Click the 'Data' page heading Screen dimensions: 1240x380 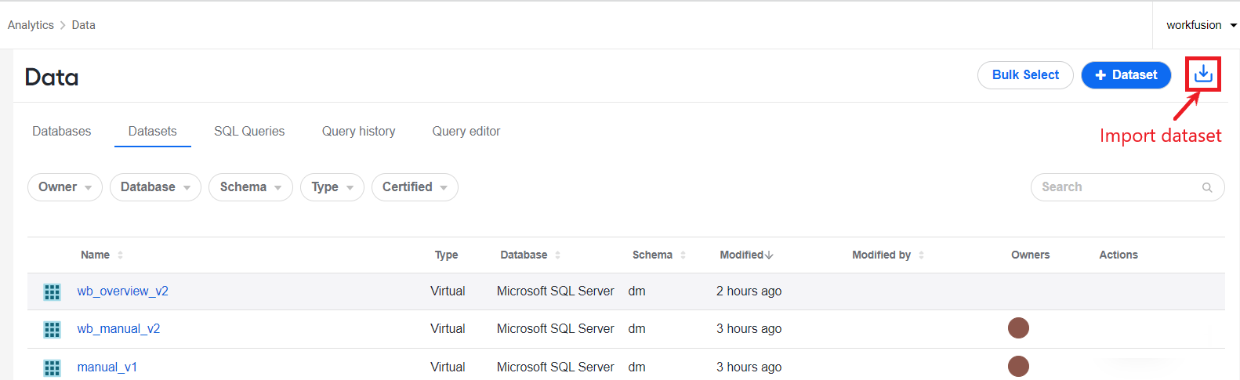52,77
